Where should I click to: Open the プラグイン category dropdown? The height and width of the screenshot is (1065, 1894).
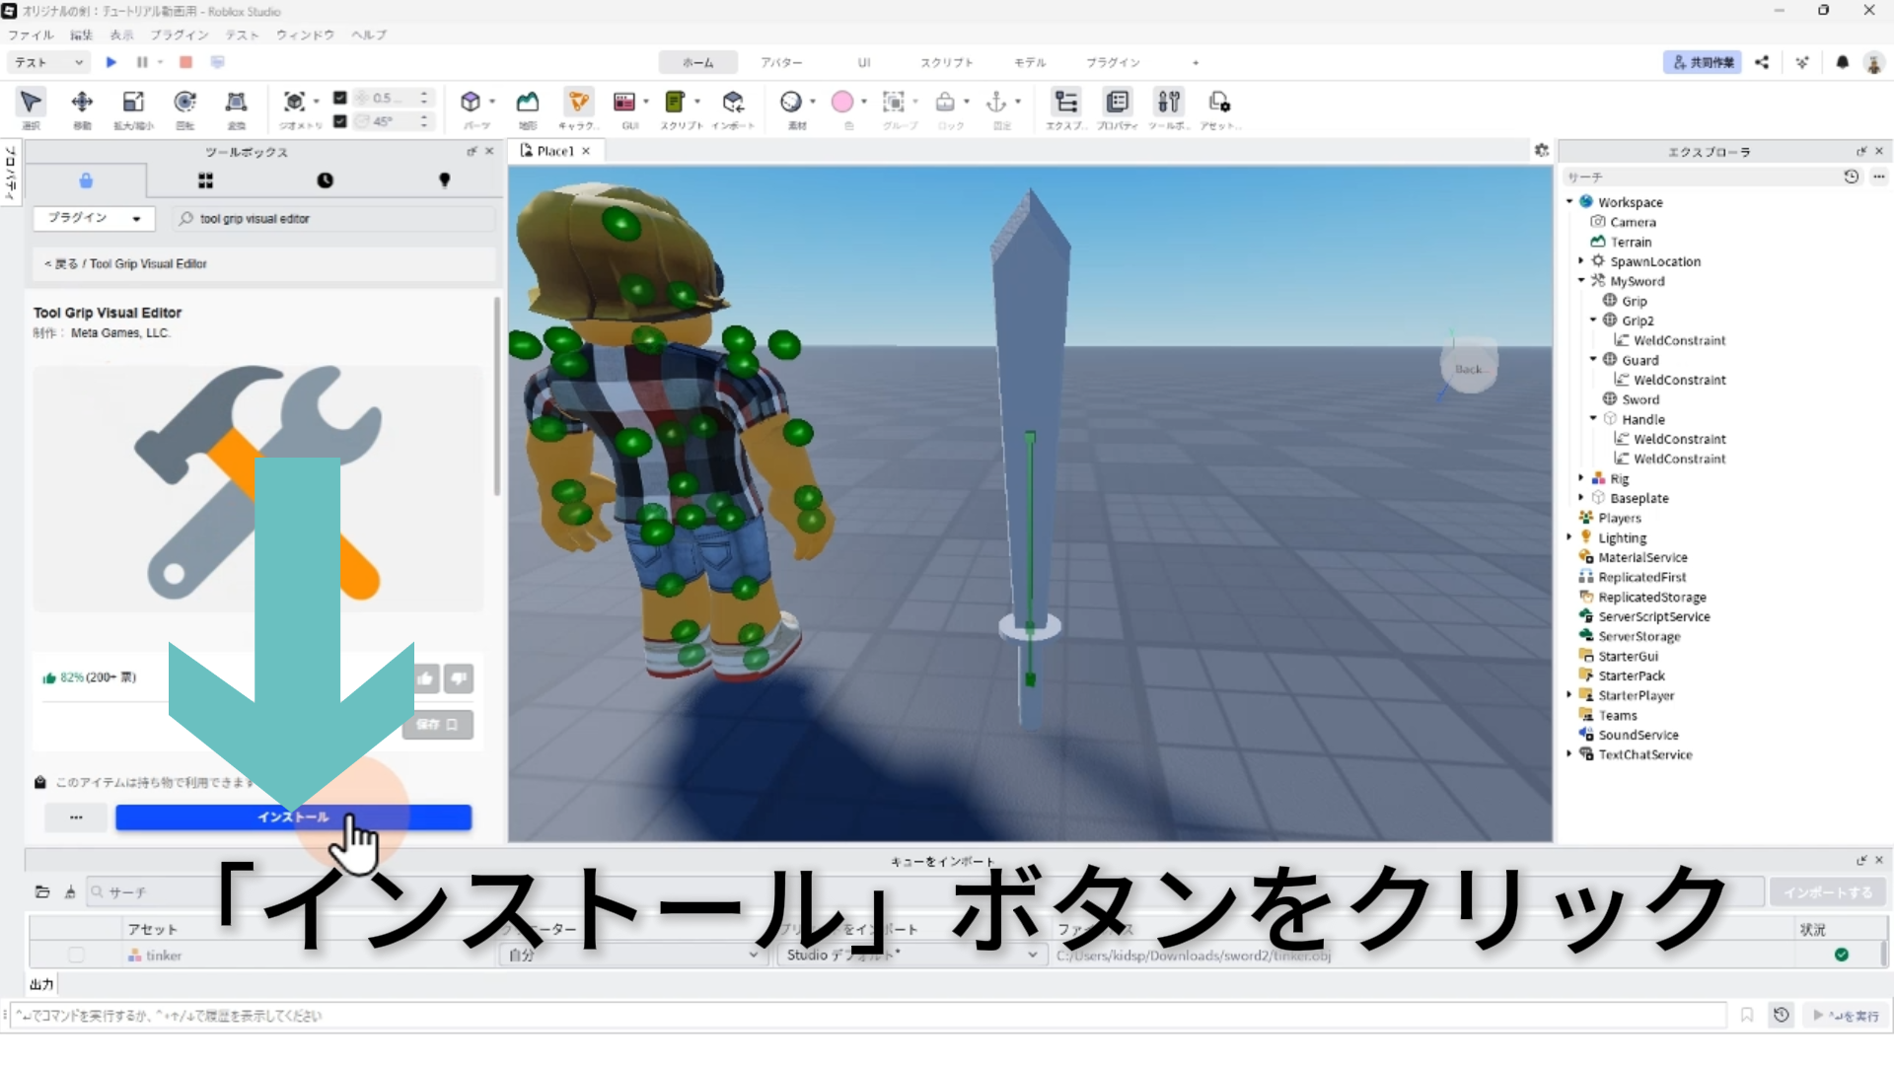95,218
